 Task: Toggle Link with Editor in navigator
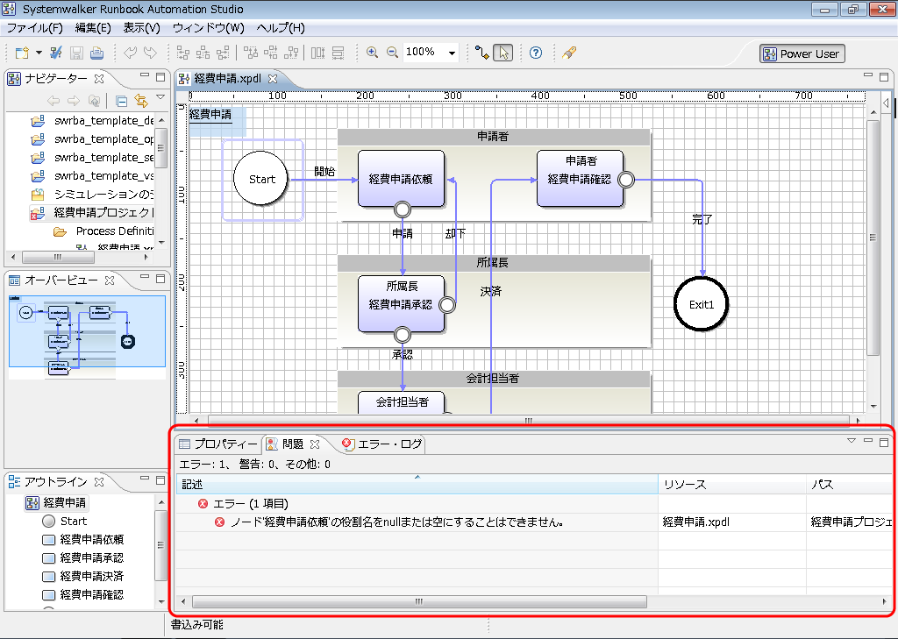point(141,102)
